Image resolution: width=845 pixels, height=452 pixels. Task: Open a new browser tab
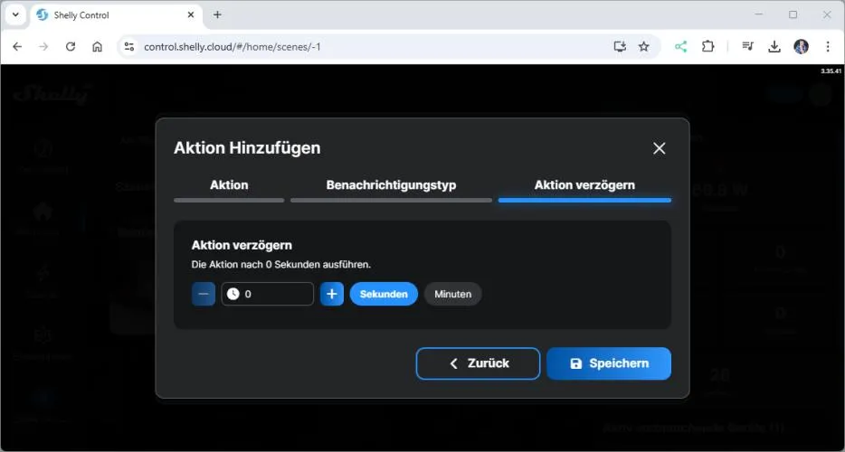click(x=217, y=14)
